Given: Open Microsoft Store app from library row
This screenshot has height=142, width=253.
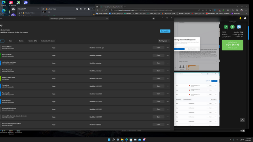Looking at the screenshot, I should click(159, 48).
